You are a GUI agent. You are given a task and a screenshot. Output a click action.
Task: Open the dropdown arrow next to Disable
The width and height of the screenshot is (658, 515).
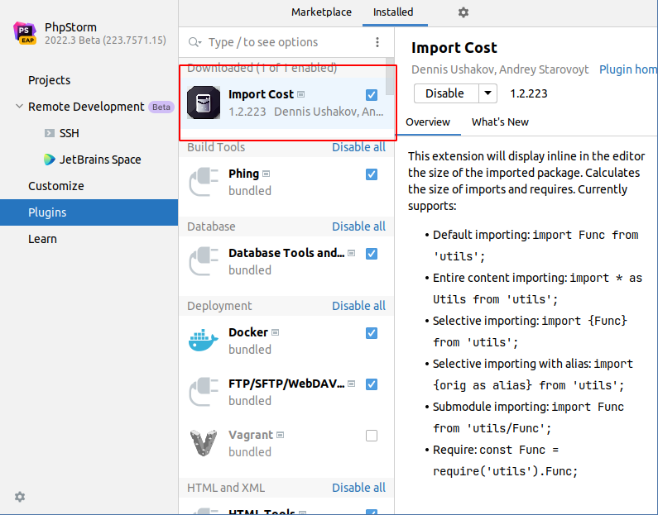pyautogui.click(x=487, y=93)
